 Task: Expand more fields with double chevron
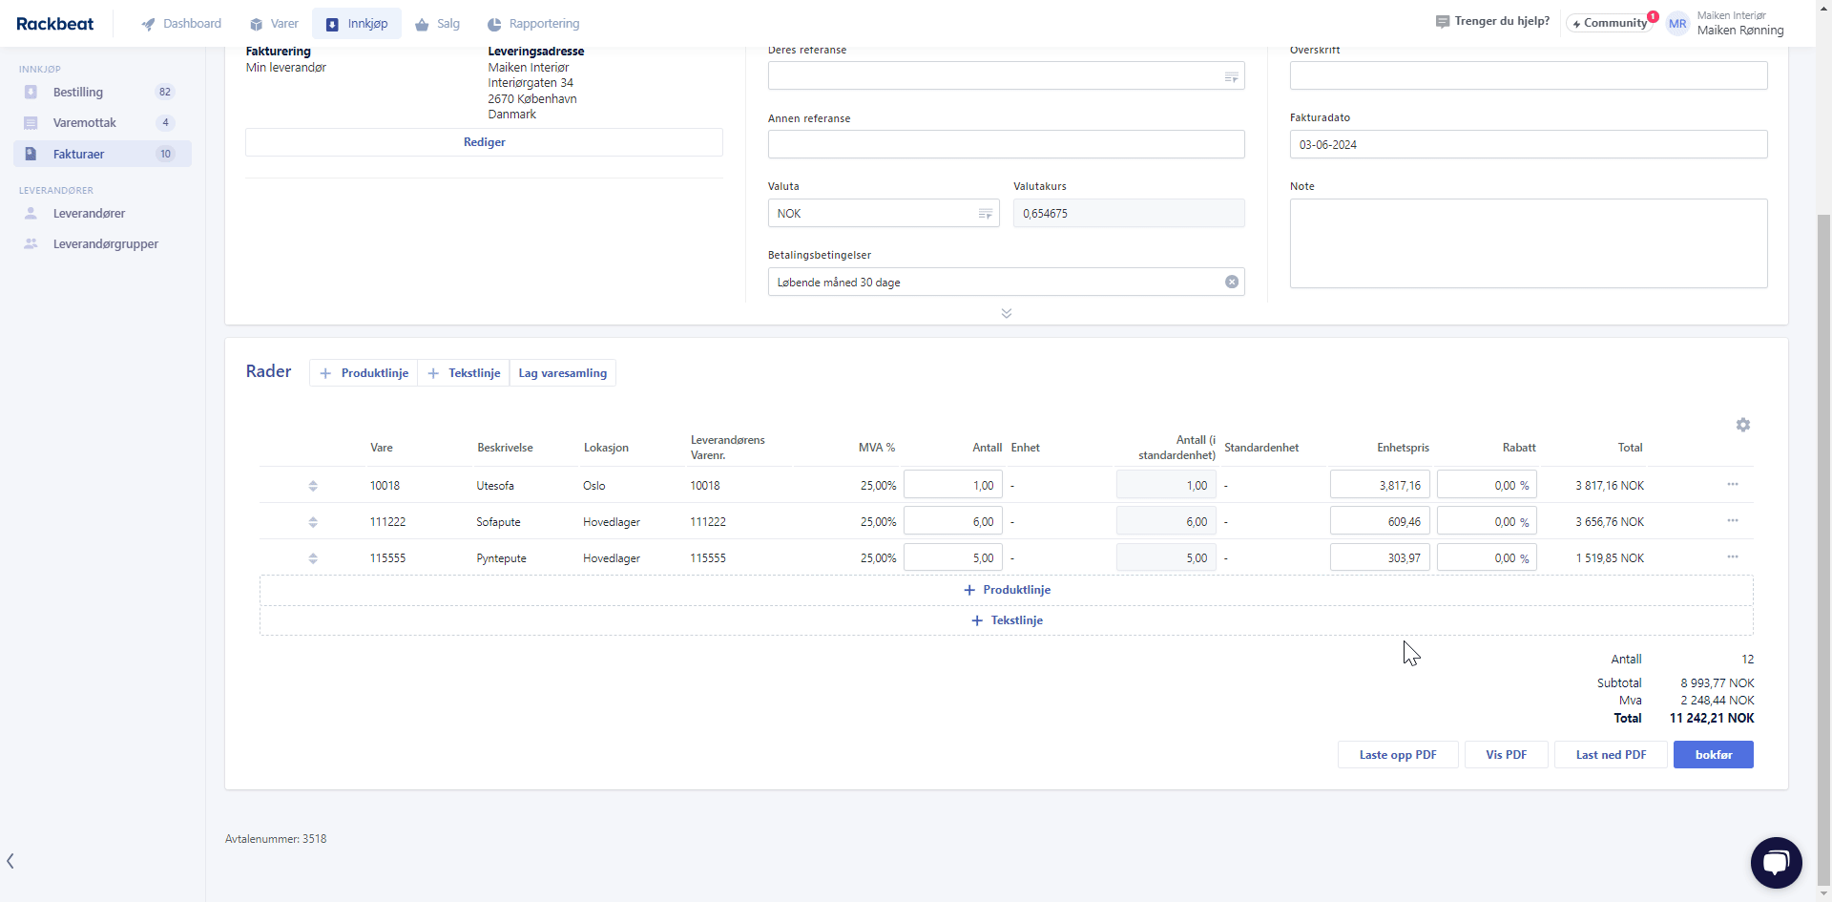click(1006, 313)
